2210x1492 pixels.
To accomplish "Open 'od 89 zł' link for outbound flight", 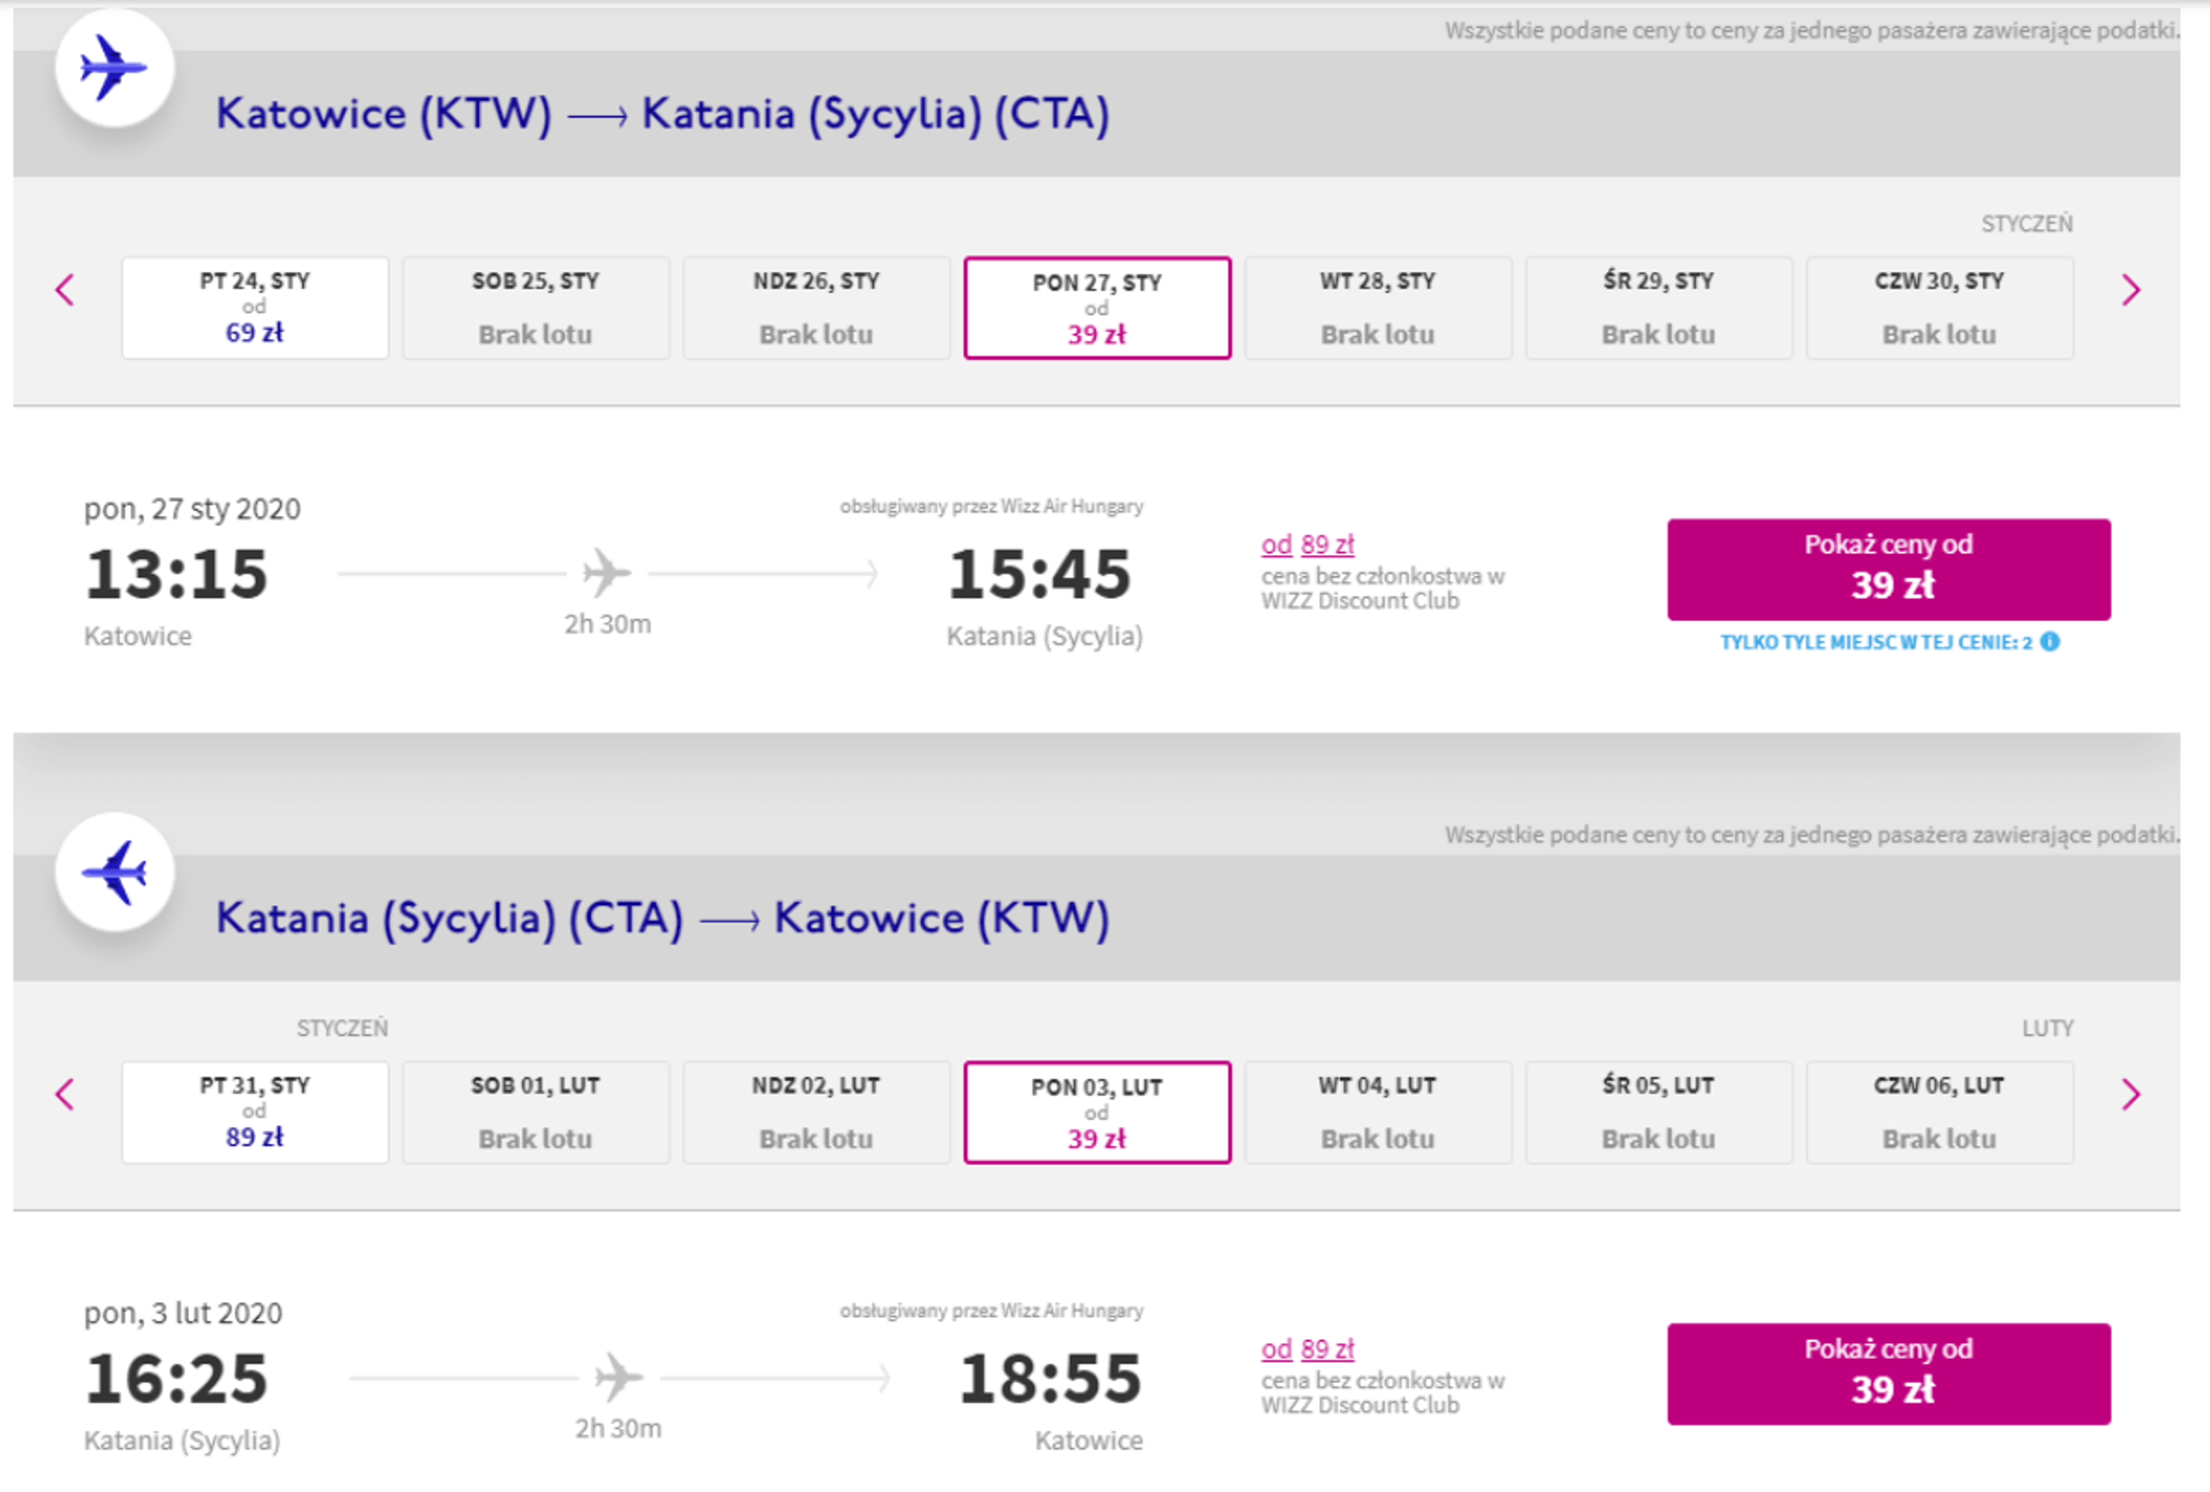I will (1308, 545).
